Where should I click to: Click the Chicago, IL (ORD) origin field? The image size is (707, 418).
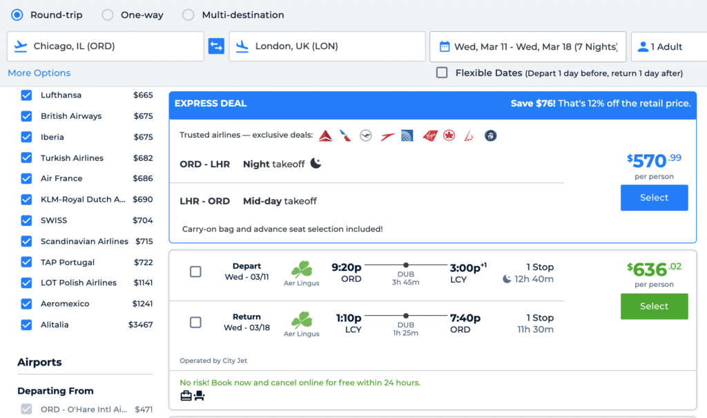tap(106, 46)
